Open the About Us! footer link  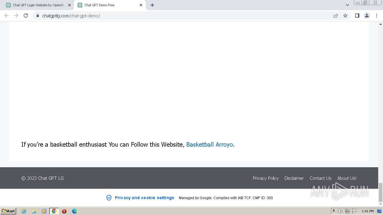coord(347,178)
